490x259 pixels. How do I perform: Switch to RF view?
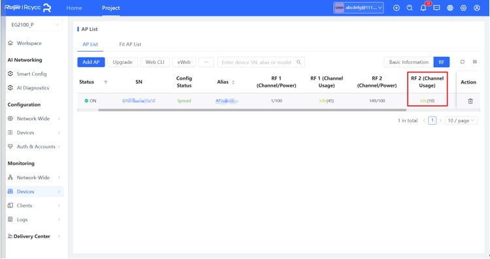click(x=441, y=62)
